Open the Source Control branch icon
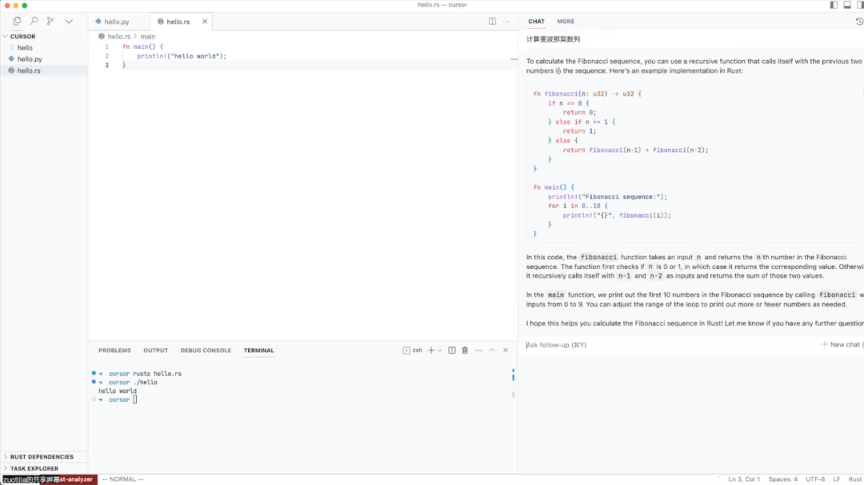 50,21
